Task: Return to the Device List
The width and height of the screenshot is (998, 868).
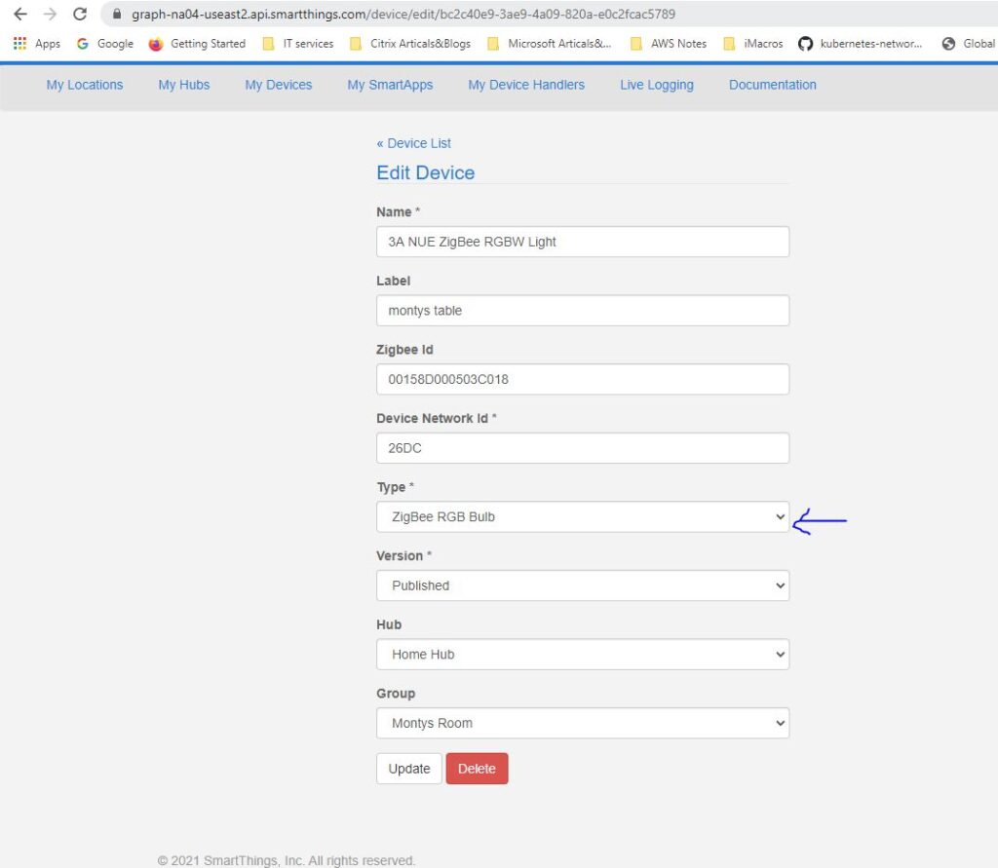Action: (x=413, y=143)
